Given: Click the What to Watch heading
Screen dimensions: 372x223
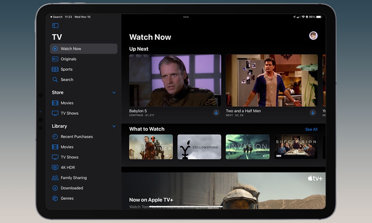Looking at the screenshot, I should [x=147, y=129].
